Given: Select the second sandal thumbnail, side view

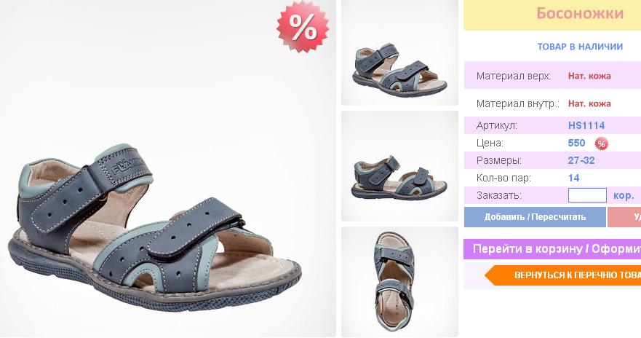Looking at the screenshot, I should coord(400,166).
